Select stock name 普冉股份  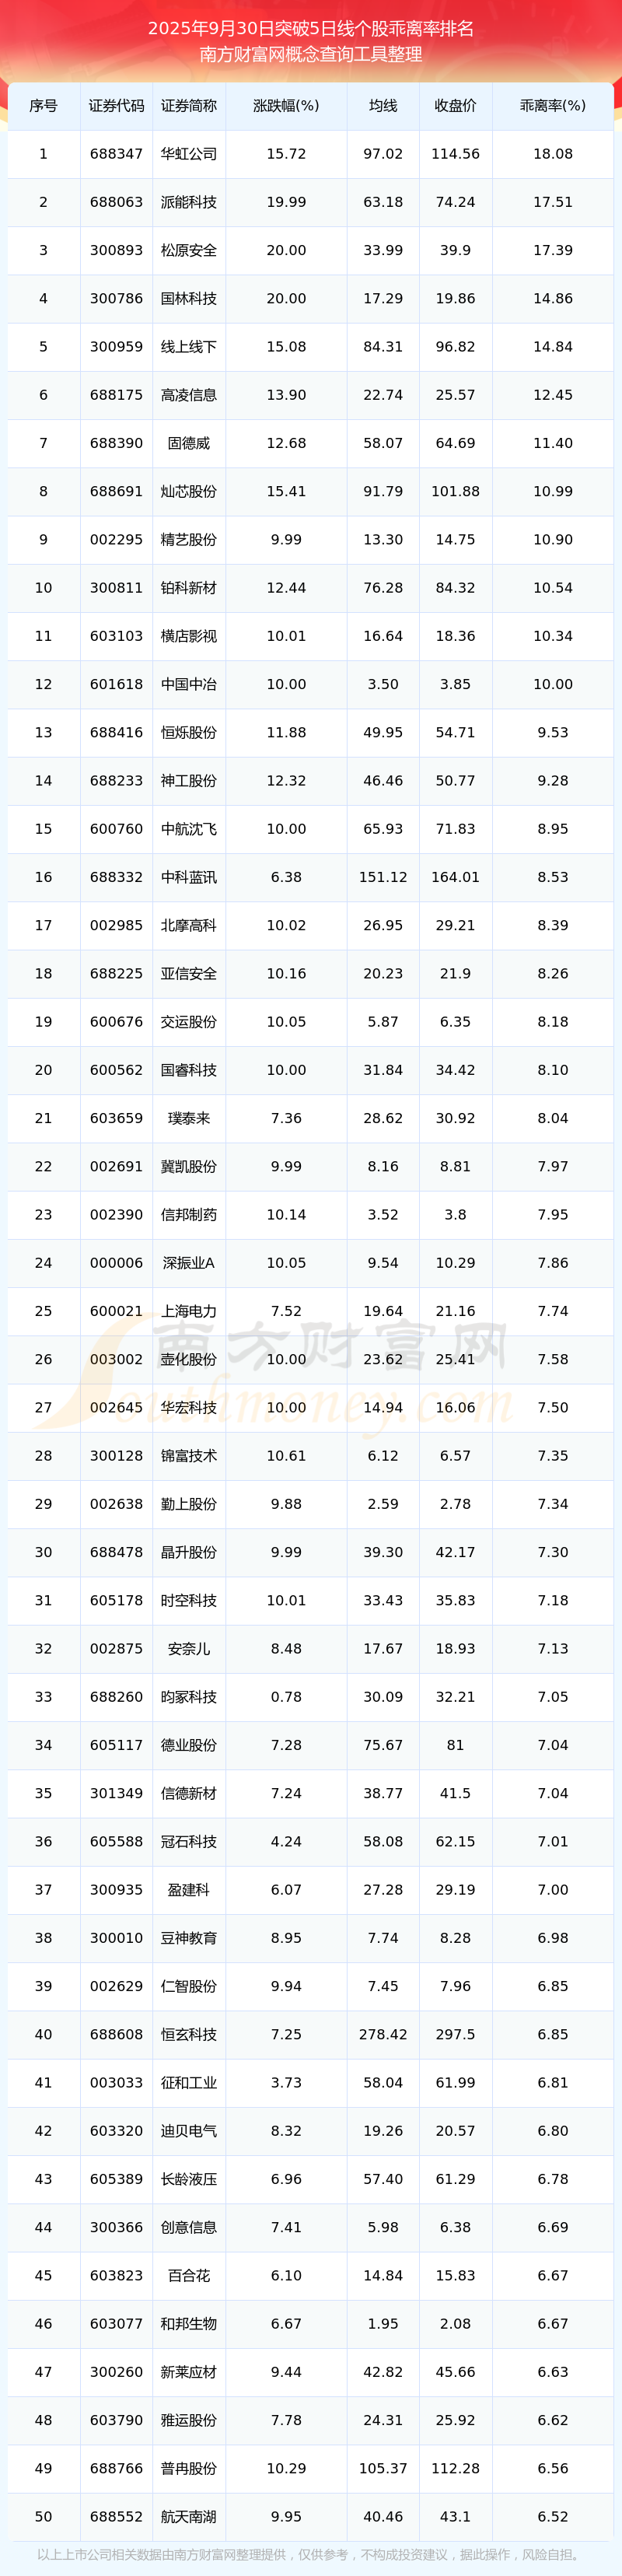tap(189, 2470)
